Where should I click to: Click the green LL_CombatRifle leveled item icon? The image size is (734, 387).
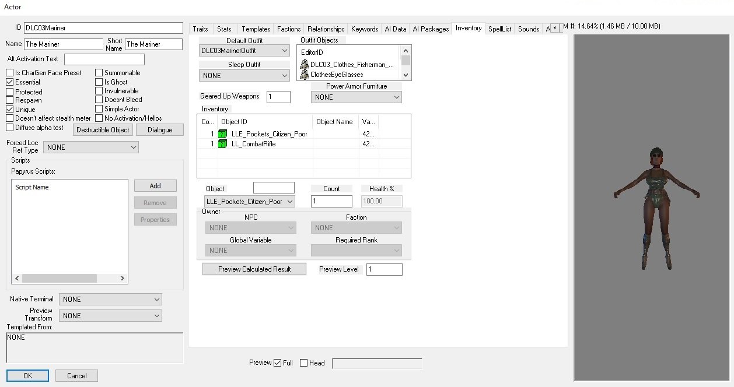pyautogui.click(x=222, y=144)
